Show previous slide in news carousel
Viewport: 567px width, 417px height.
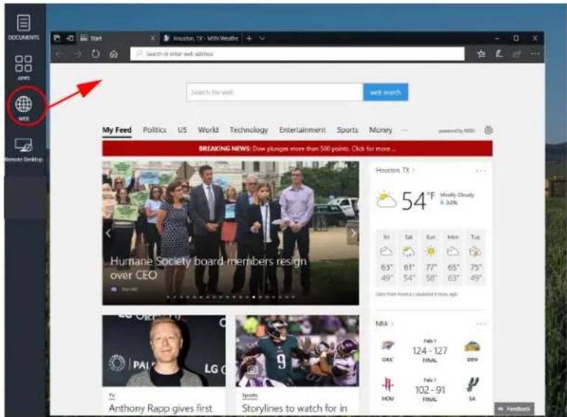108,233
